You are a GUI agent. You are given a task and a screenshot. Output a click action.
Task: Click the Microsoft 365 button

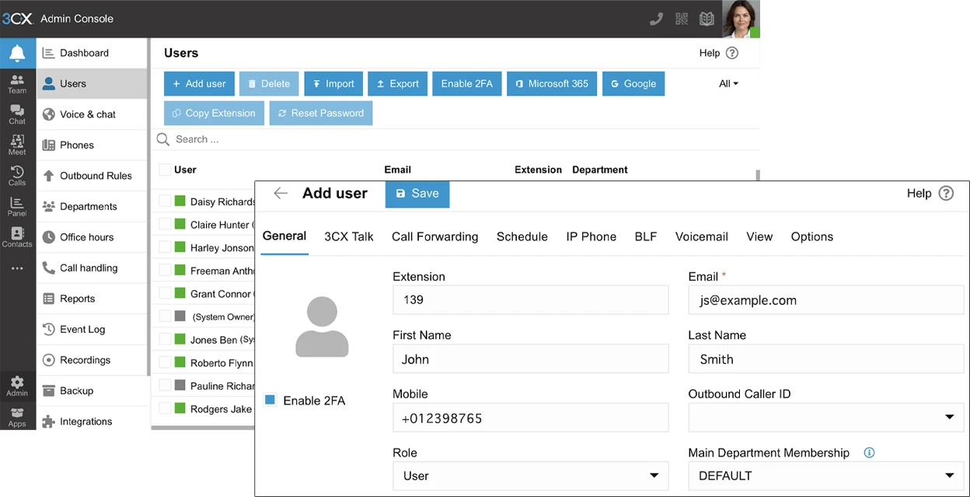tap(552, 84)
